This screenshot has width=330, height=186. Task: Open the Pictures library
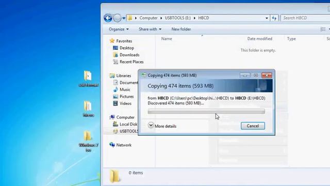point(126,97)
